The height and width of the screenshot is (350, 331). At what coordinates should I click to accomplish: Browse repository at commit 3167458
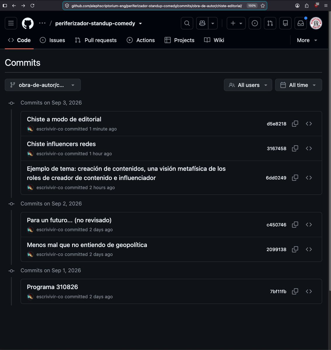click(x=309, y=148)
